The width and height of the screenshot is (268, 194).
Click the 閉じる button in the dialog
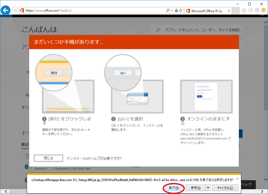48,158
